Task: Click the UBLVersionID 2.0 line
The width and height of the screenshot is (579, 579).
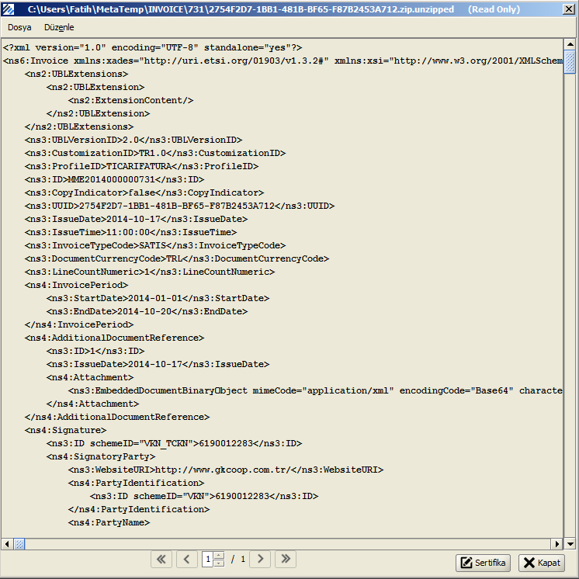Action: (x=133, y=140)
